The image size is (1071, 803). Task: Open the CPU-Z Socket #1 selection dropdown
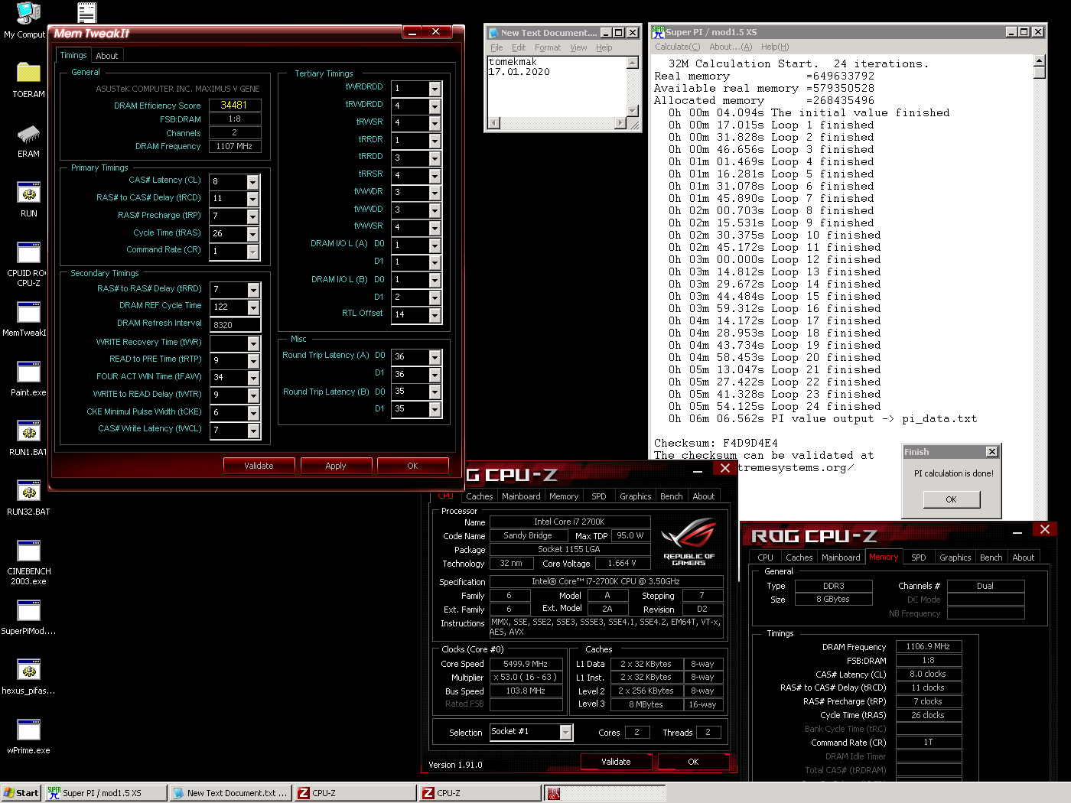[565, 733]
